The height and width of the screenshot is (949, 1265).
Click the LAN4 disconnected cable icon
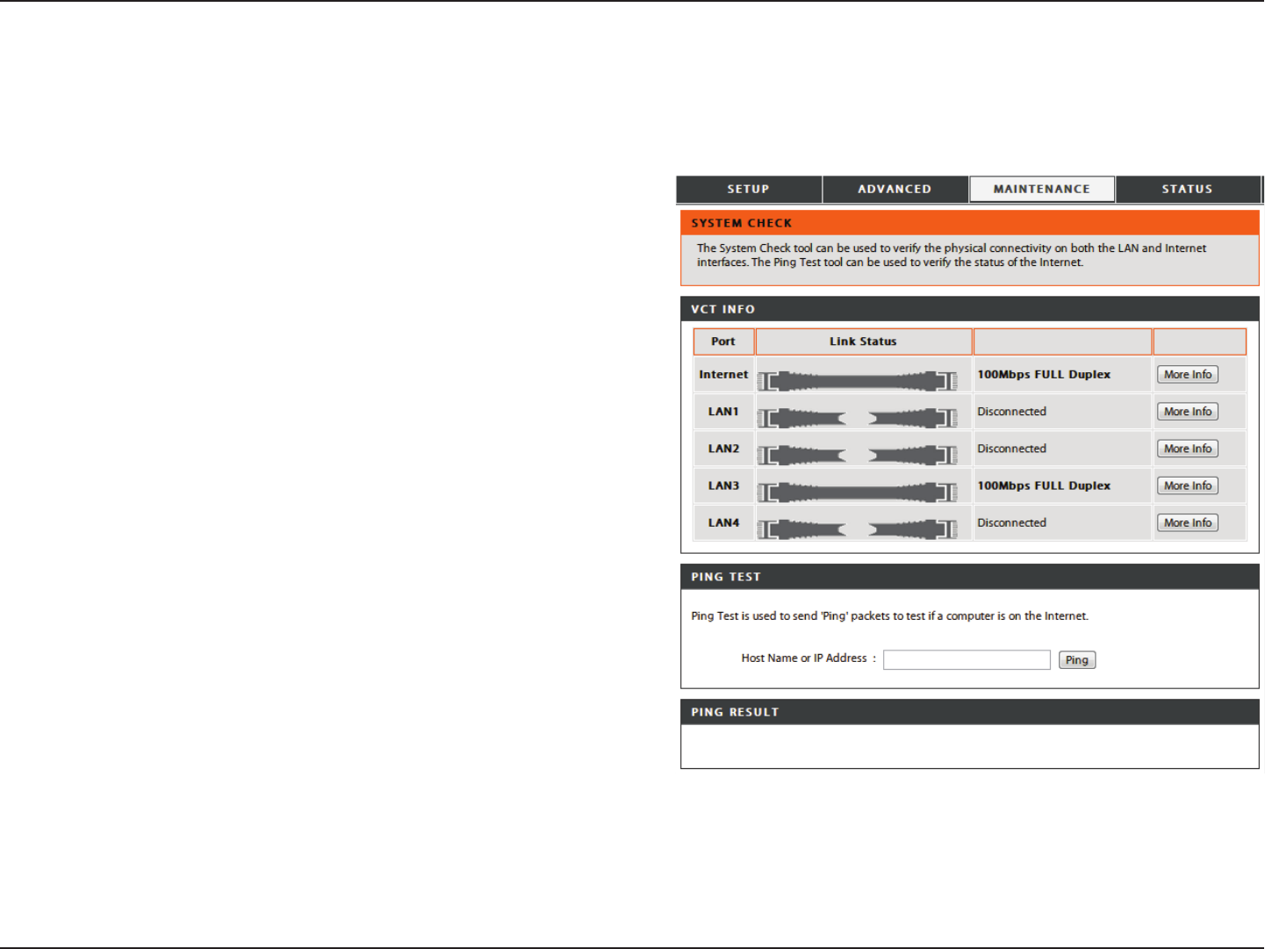coord(858,529)
